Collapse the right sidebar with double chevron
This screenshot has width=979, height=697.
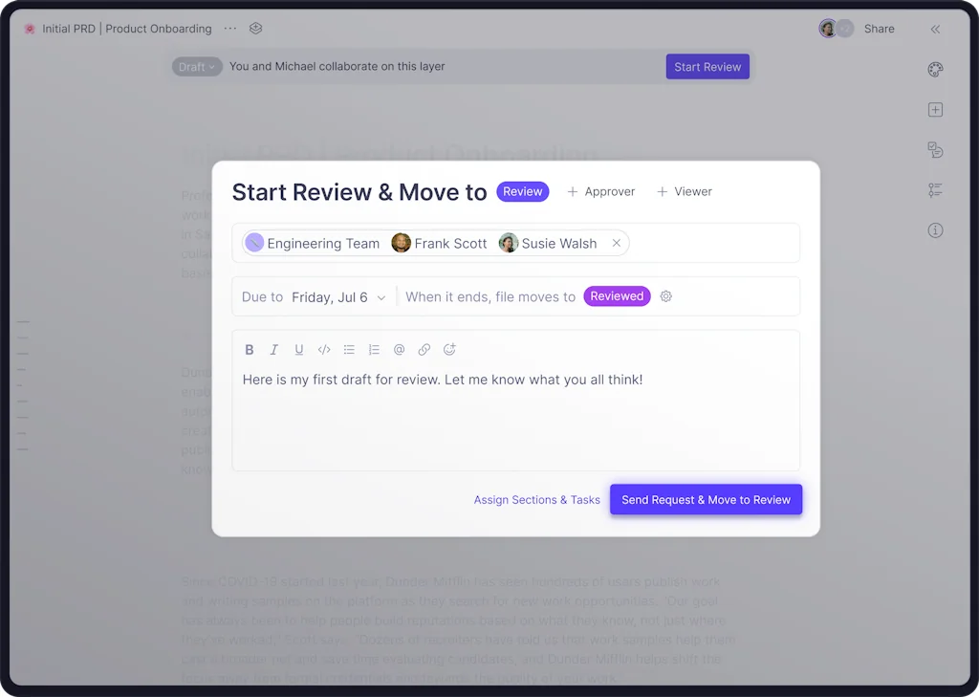point(935,30)
